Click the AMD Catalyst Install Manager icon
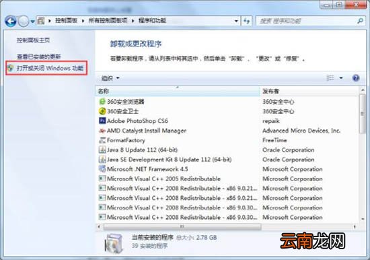 click(x=102, y=131)
